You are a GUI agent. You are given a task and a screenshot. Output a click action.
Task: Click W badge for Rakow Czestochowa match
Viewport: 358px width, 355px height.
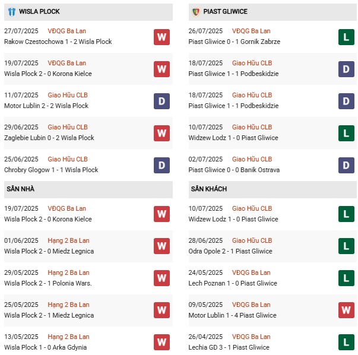pos(161,37)
